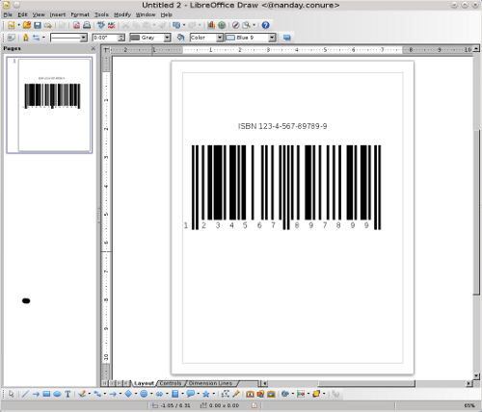Screen dimensions: 482x412
Task: Switch to the Controls layer tab
Action: tap(171, 383)
